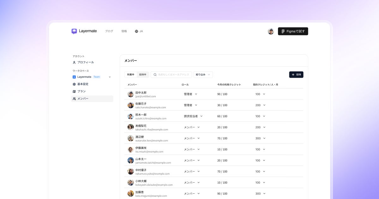Screen dimensions: 379x199
Task: Click the 基本設定 gear icon
Action: [74, 84]
